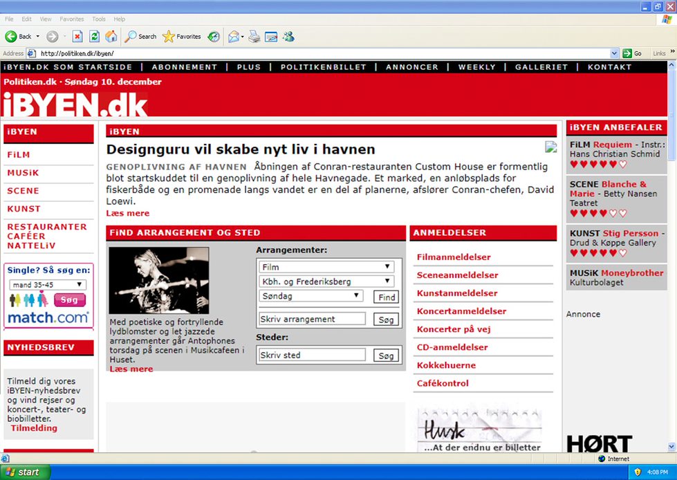The height and width of the screenshot is (480, 677).
Task: Click the taskbar clock showing 4:08 PM
Action: click(657, 472)
